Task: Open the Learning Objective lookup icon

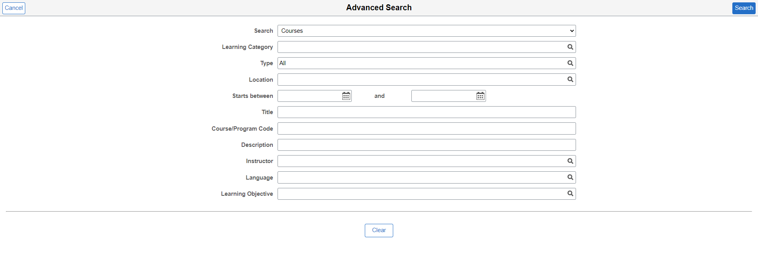Action: (570, 193)
